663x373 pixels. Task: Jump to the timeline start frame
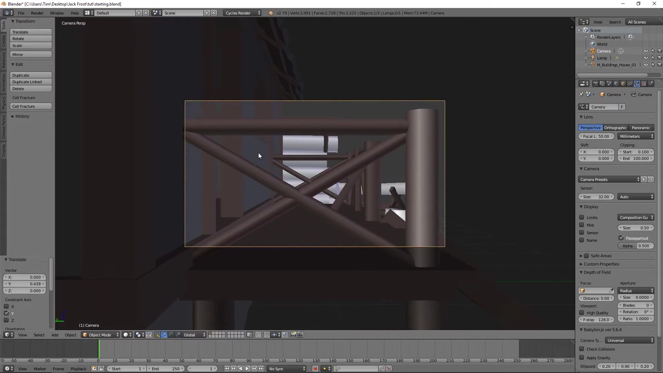[227, 369]
